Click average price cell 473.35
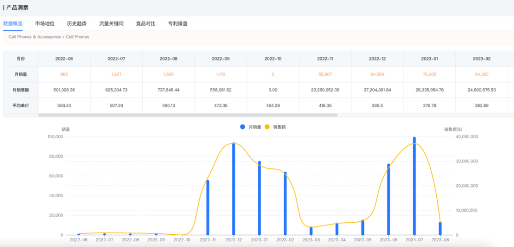514x247 pixels. (x=221, y=105)
